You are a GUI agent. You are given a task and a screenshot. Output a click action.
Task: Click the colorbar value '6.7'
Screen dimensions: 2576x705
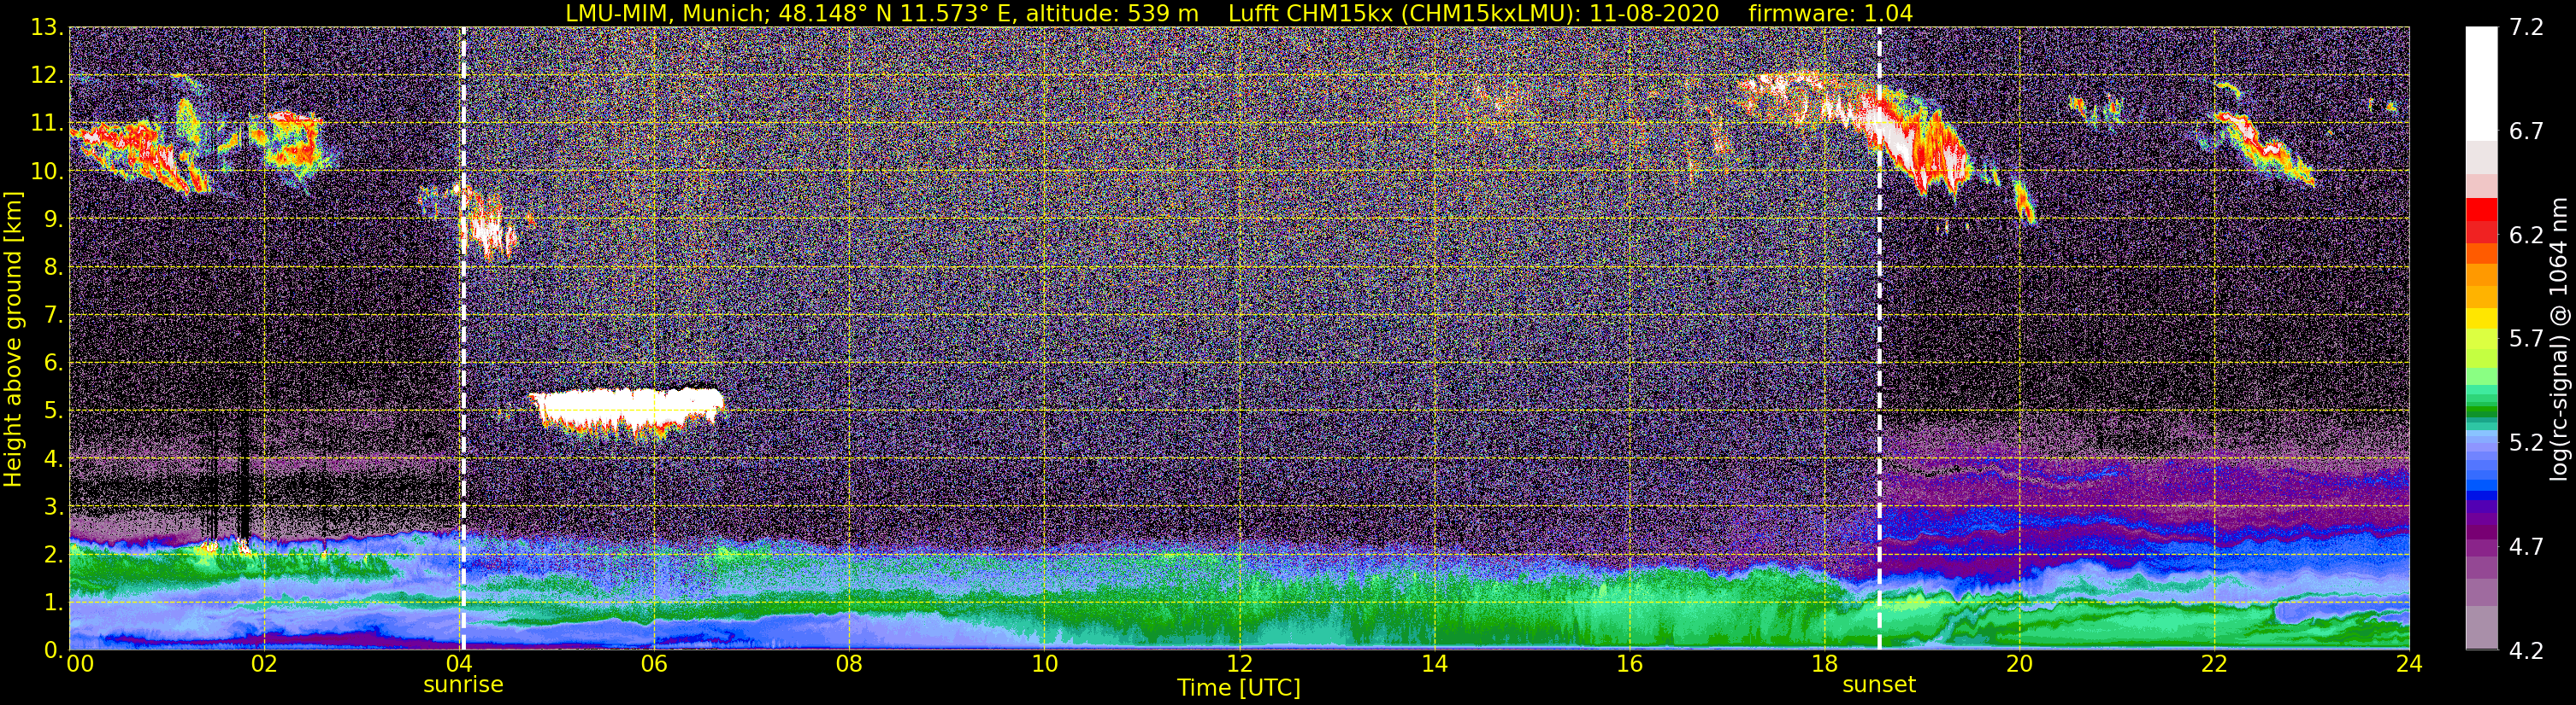click(x=2526, y=131)
